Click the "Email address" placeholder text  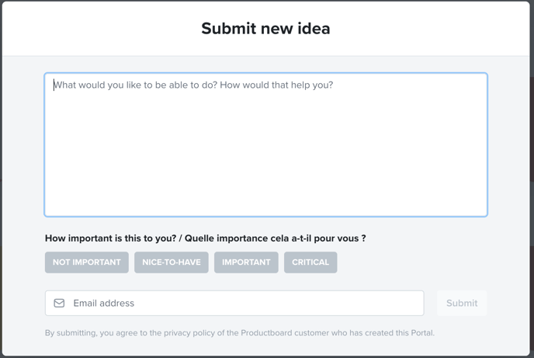click(104, 303)
